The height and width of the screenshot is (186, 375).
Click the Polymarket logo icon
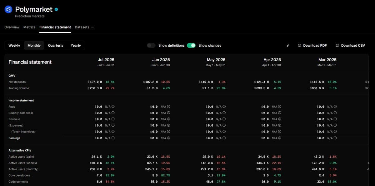click(8, 10)
